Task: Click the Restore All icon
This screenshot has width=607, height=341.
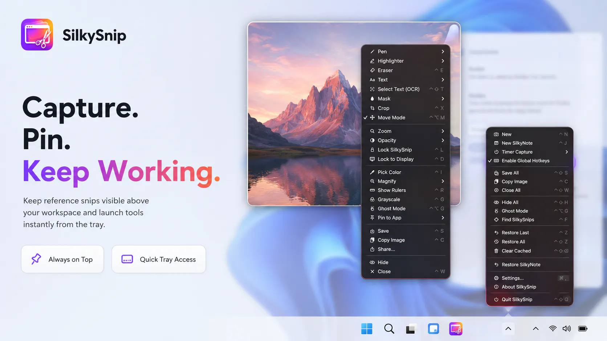Action: [x=496, y=242]
